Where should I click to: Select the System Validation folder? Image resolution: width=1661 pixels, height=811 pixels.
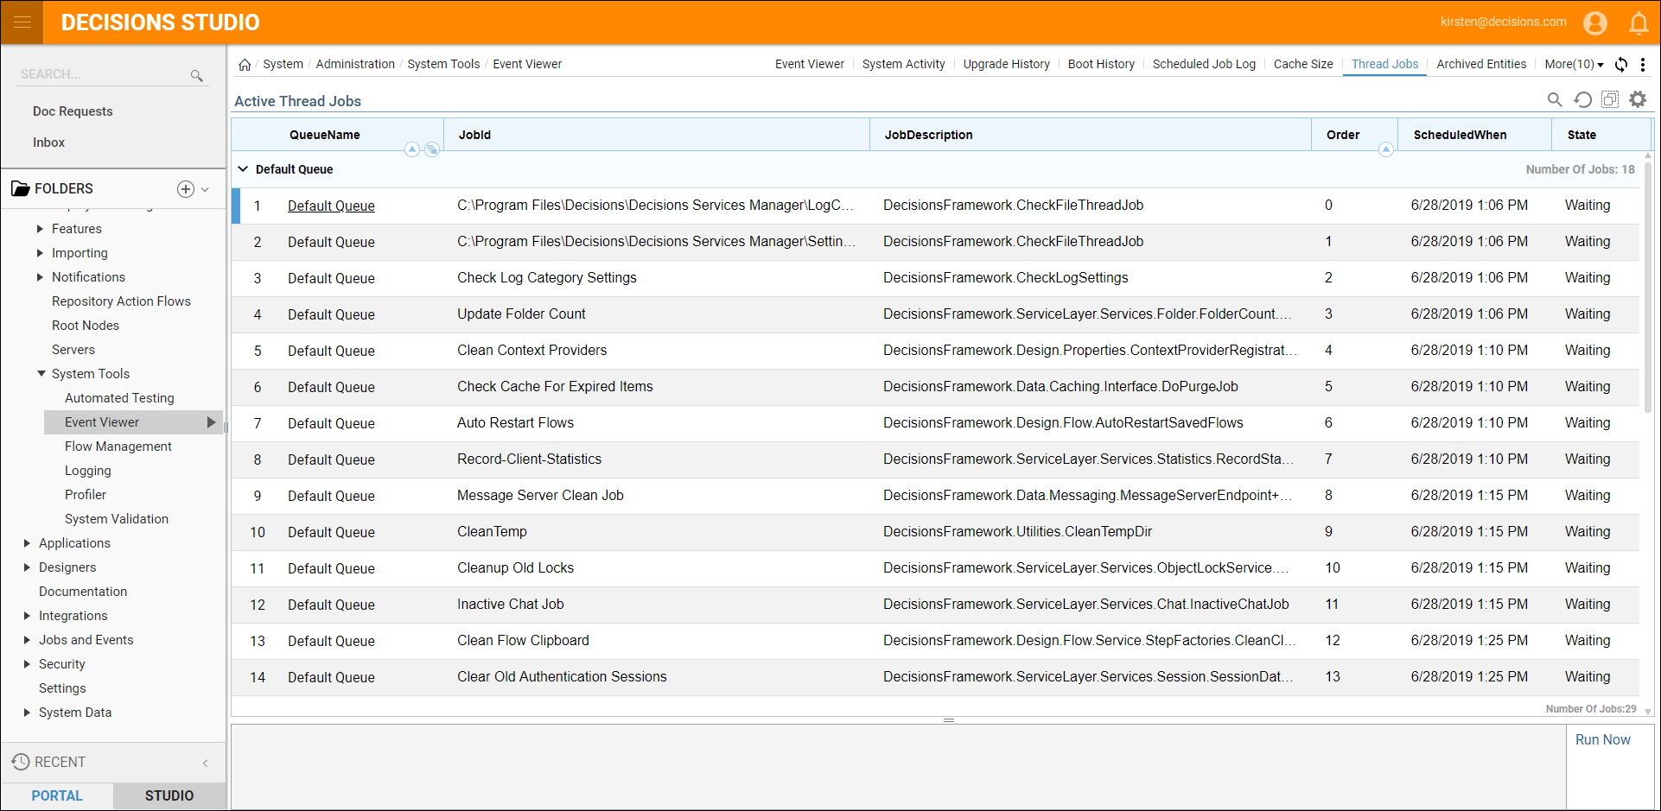[117, 519]
